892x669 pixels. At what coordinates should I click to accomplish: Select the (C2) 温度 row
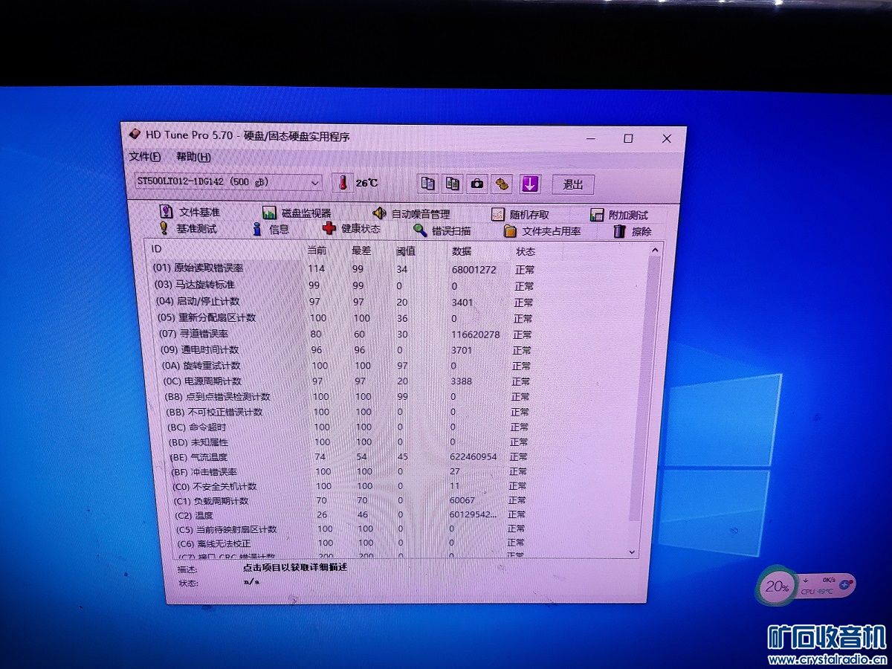[349, 514]
